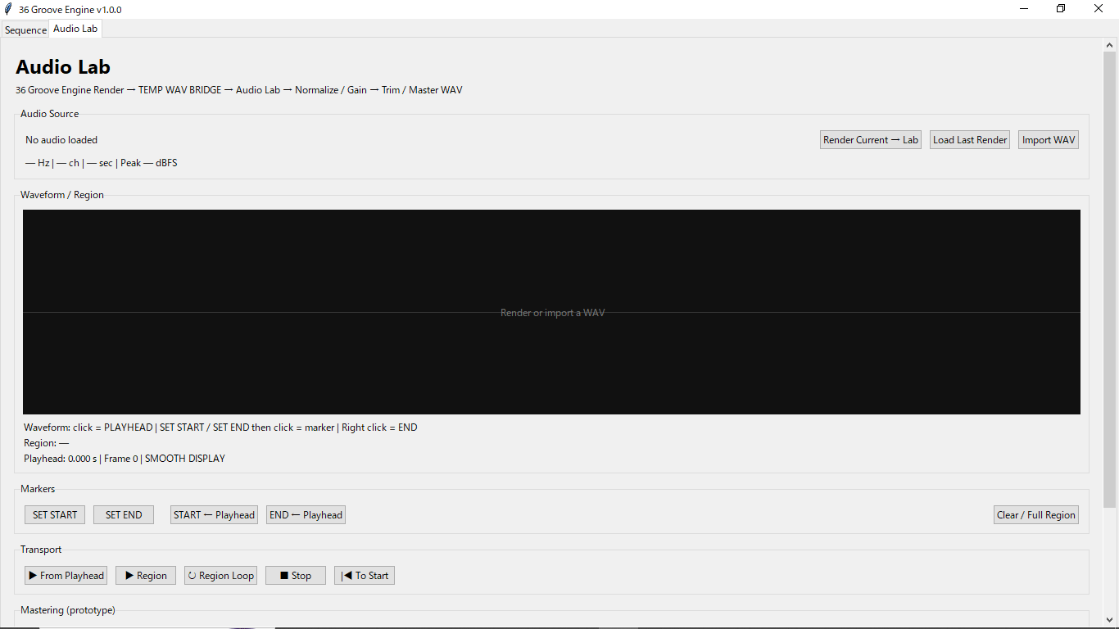
Task: Open the Import WAV dialog
Action: coord(1049,140)
